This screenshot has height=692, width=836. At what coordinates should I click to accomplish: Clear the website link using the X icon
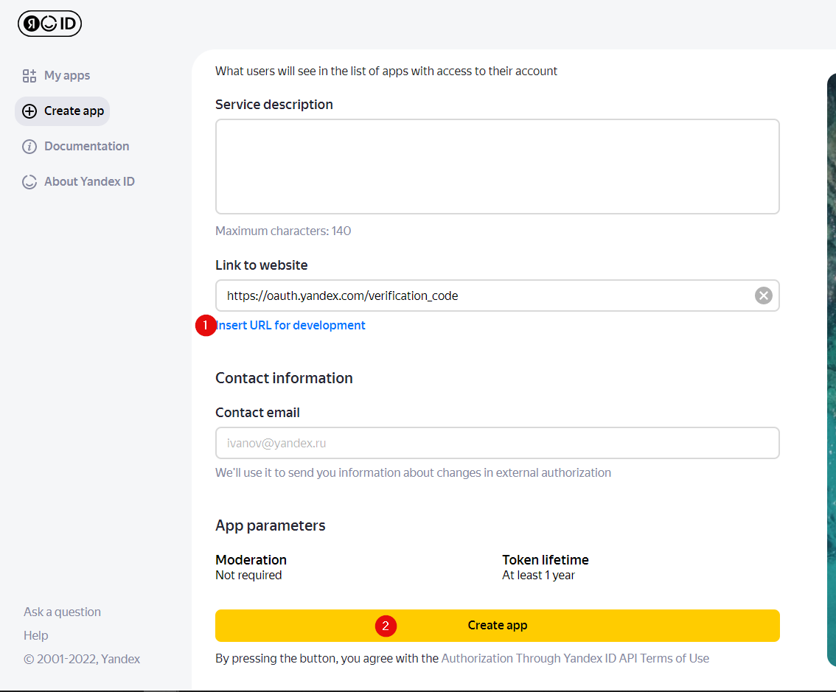click(x=763, y=295)
